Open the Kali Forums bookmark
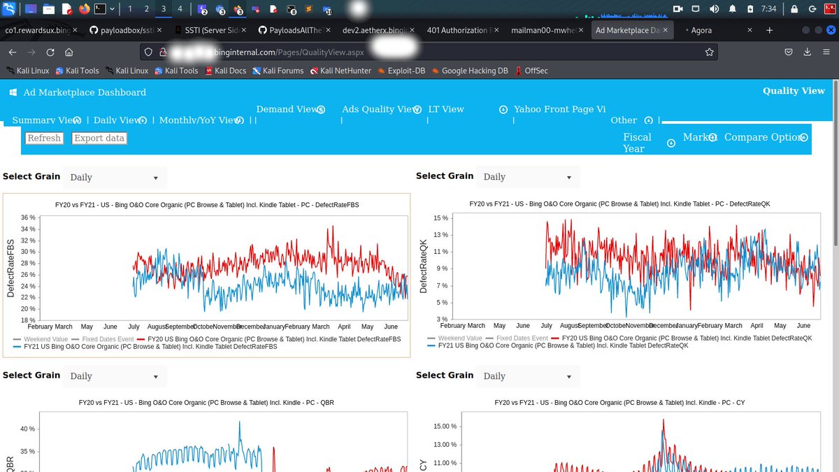The image size is (839, 472). (x=278, y=71)
